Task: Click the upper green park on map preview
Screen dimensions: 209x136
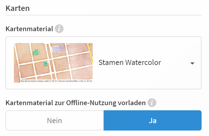Action: click(36, 52)
